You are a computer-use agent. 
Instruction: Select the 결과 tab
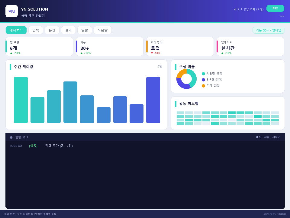pos(68,30)
